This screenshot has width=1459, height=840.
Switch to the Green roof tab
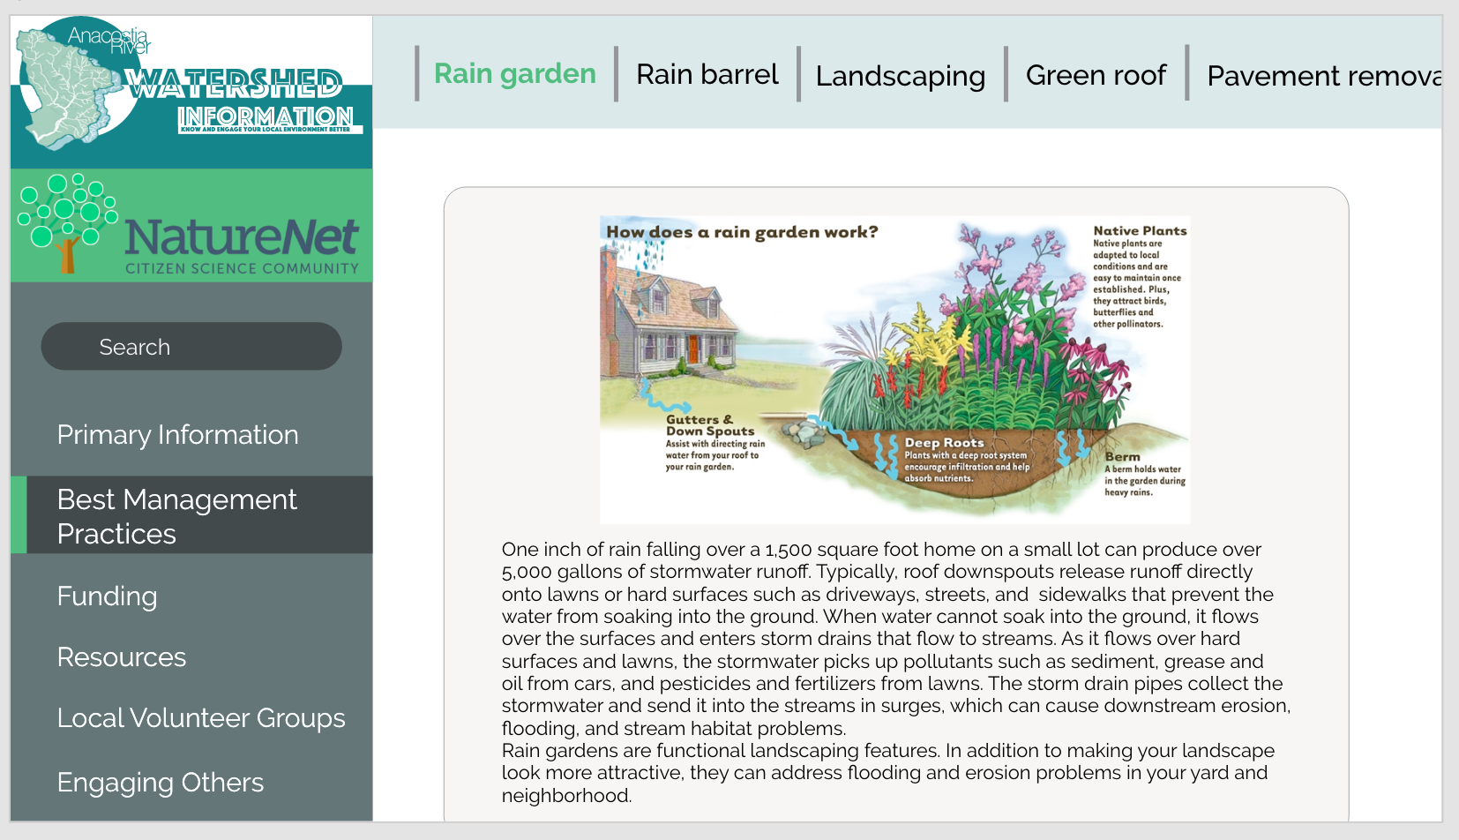point(1096,75)
